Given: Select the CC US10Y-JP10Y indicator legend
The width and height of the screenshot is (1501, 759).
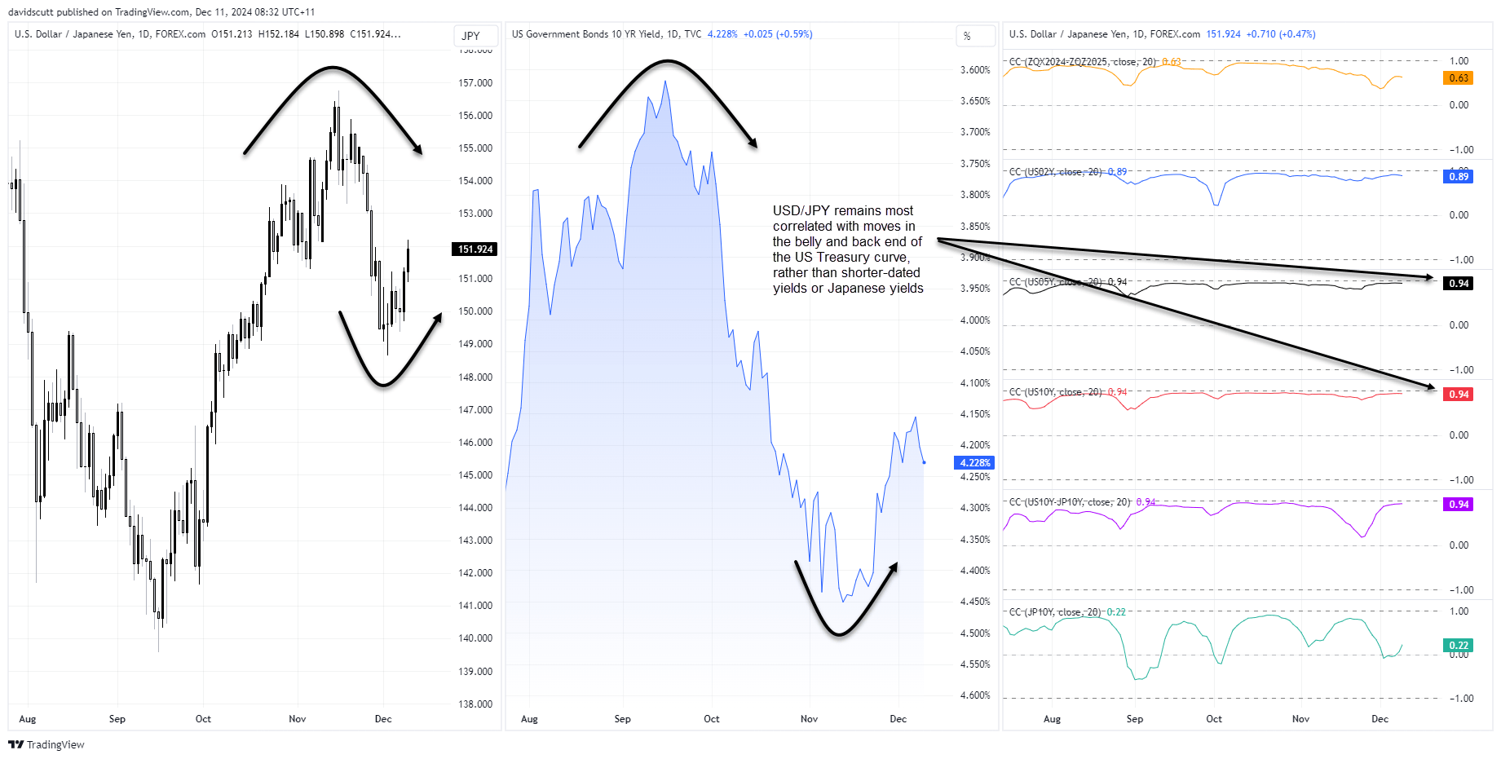Looking at the screenshot, I should [1083, 502].
